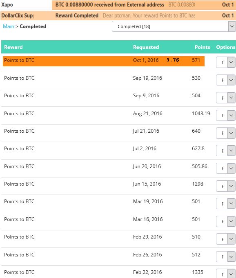Viewport: 236px width, 278px height.
Task: Click Points to BTC in Aug 21 row
Action: (x=19, y=114)
